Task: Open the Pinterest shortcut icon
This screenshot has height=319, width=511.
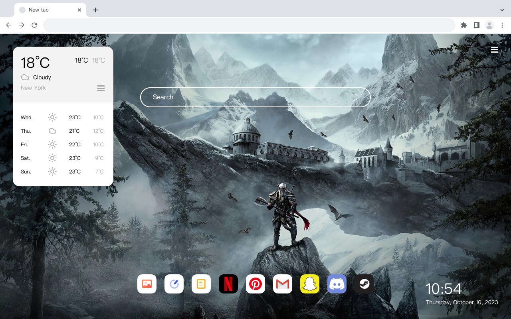Action: pos(255,284)
